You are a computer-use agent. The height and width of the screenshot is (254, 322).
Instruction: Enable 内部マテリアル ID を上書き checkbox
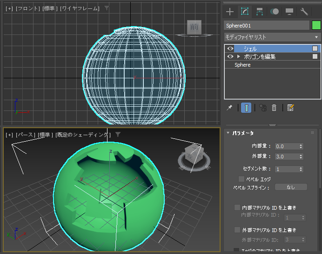[x=237, y=207]
